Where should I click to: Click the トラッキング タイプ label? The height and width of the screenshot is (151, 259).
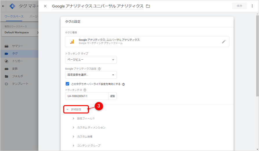77,54
